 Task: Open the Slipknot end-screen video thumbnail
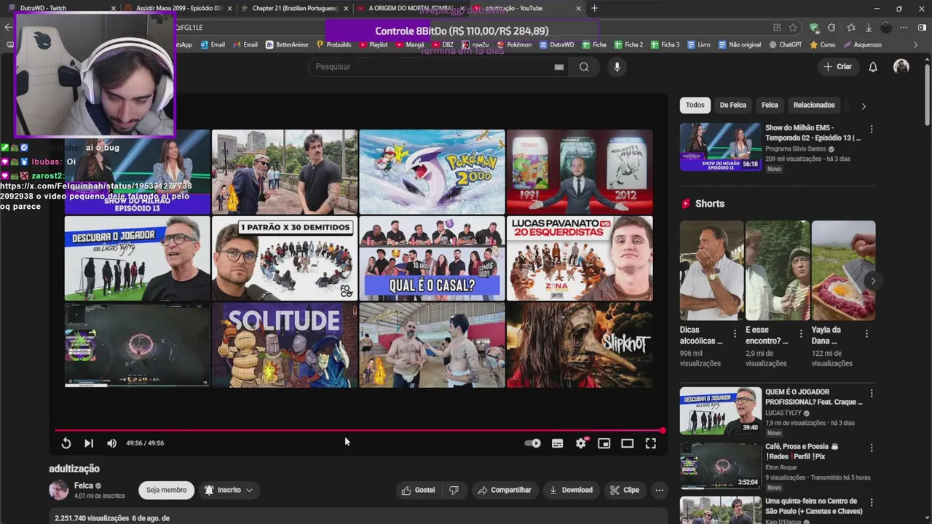coord(580,345)
